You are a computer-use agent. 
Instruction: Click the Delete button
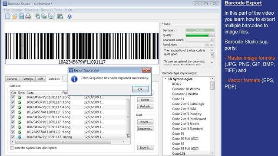[145, 100]
